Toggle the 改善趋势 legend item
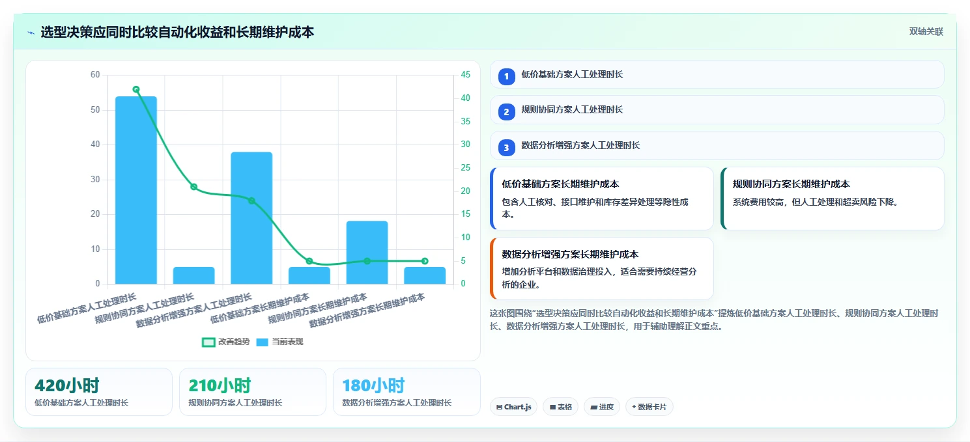 (x=225, y=342)
